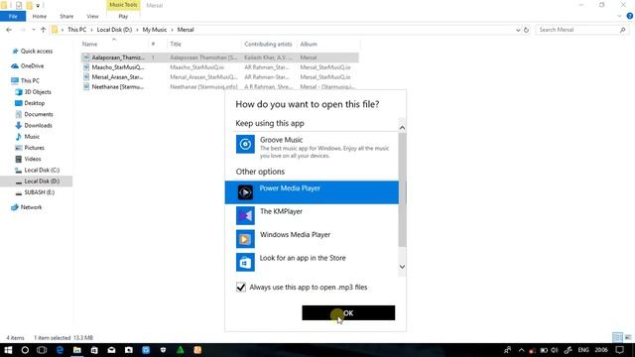Open Network in navigation pane

(31, 207)
